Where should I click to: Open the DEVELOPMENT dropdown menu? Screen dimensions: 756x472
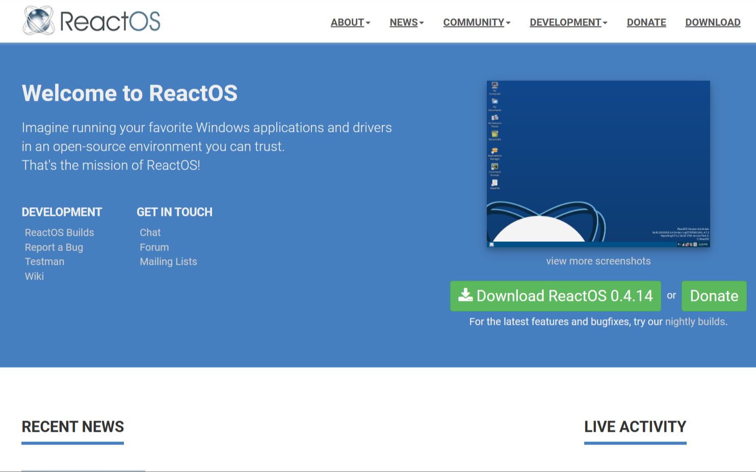click(x=568, y=22)
